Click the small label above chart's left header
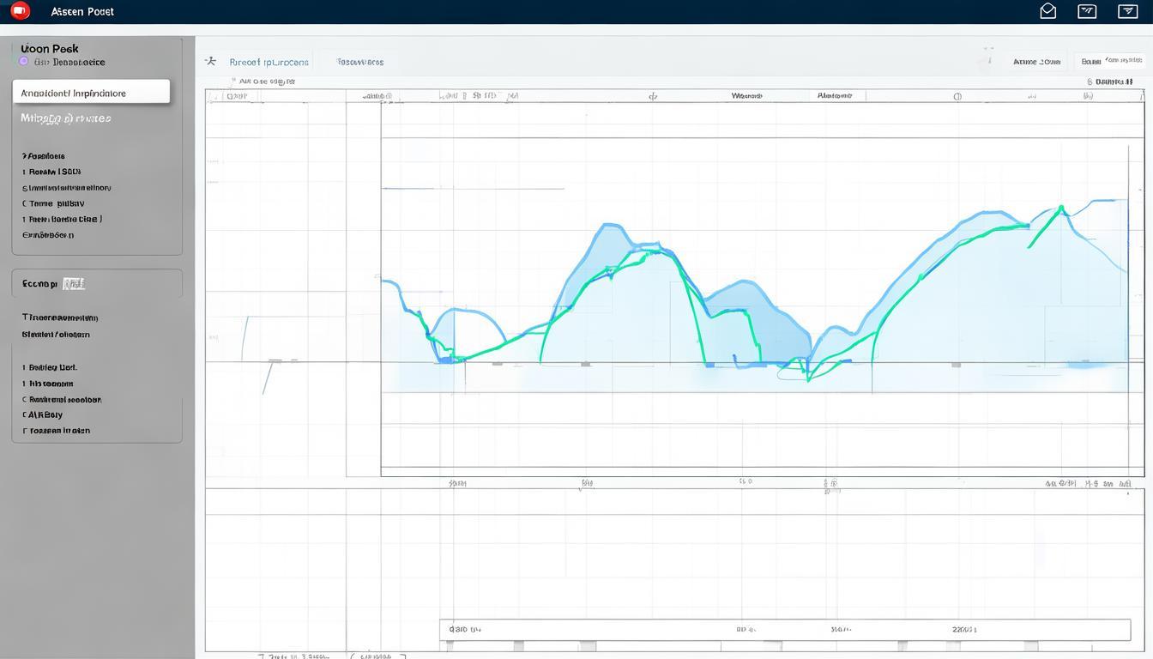 click(266, 82)
